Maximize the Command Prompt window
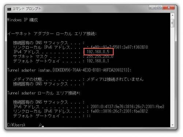This screenshot has height=137, width=183. click(x=159, y=8)
